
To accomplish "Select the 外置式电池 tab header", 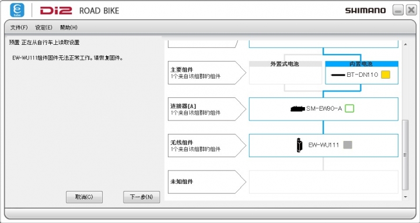I will click(285, 64).
